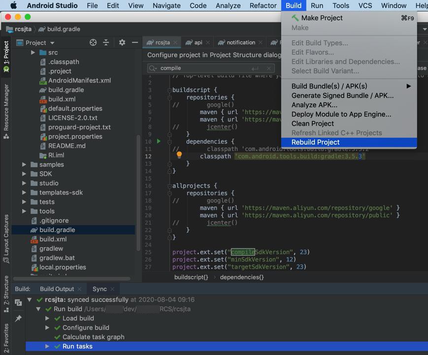Image resolution: width=428 pixels, height=355 pixels.
Task: Close the notification editor tab
Action: click(261, 42)
